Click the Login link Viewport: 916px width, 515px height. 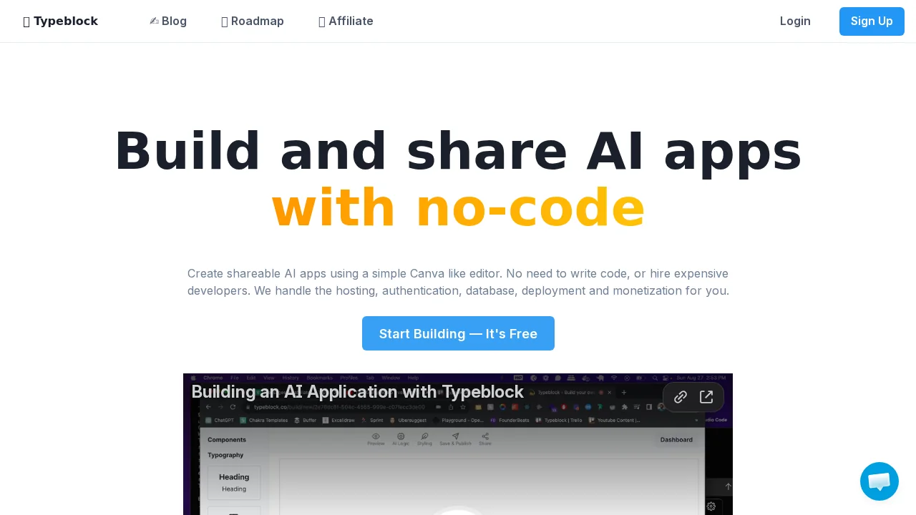pyautogui.click(x=795, y=21)
